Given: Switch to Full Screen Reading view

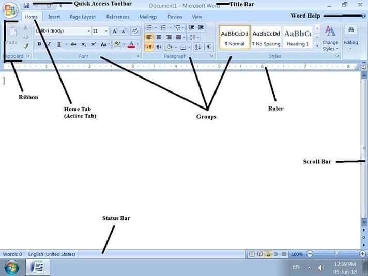Looking at the screenshot, I should 259,254.
